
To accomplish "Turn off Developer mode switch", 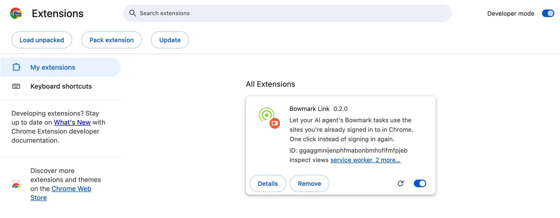I will [x=548, y=13].
